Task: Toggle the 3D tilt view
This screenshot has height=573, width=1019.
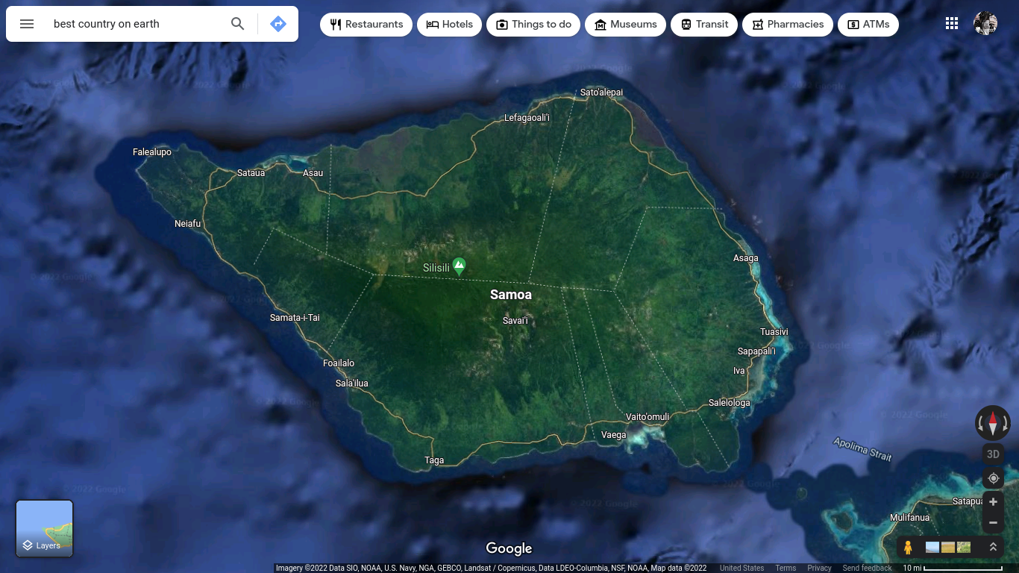Action: [993, 454]
